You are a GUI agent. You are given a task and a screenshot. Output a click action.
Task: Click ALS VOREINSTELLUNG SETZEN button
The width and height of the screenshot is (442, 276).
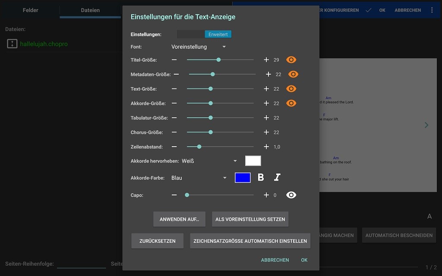click(250, 219)
